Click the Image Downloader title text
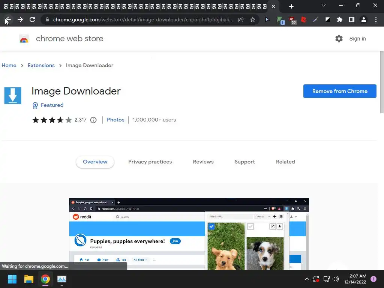The image size is (384, 288). point(76,91)
